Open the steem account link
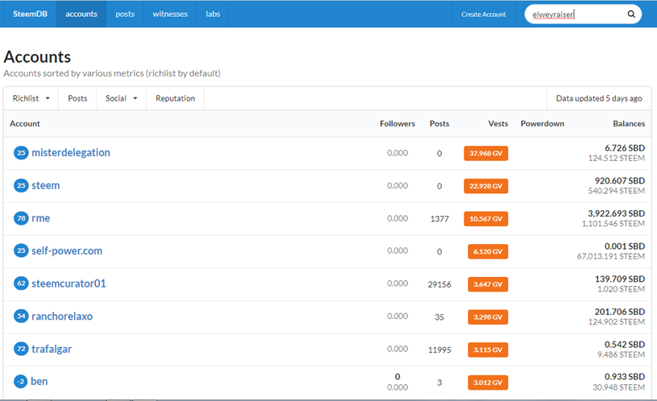The width and height of the screenshot is (657, 401). [46, 185]
